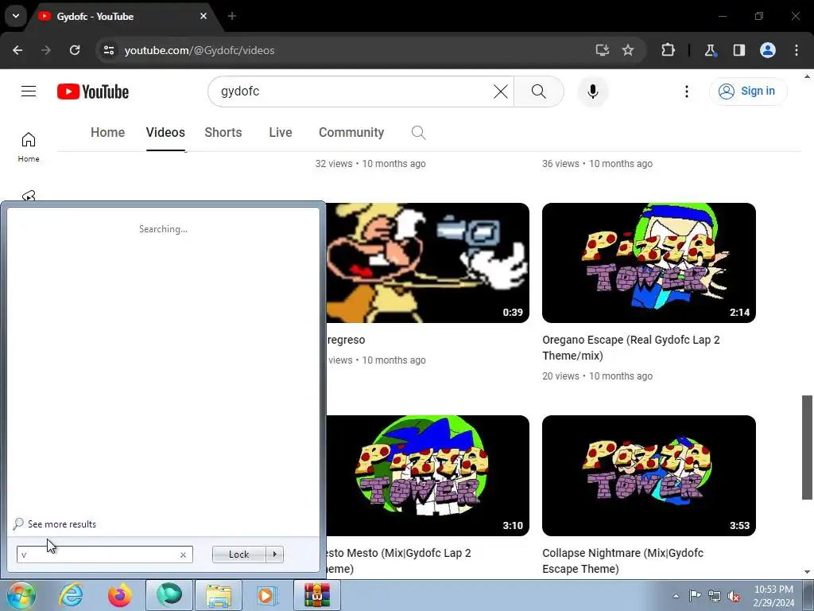Click Lock button in Start menu
The image size is (814, 611).
[x=238, y=555]
